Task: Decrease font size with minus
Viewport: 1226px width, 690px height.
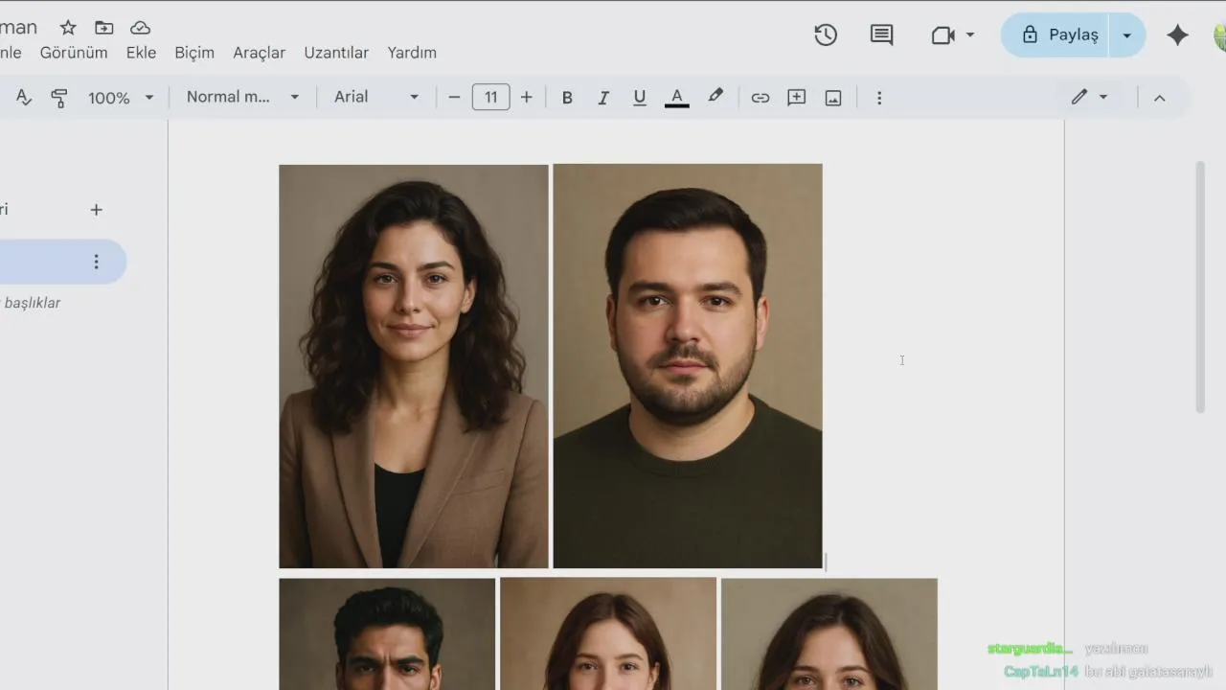Action: [x=454, y=98]
